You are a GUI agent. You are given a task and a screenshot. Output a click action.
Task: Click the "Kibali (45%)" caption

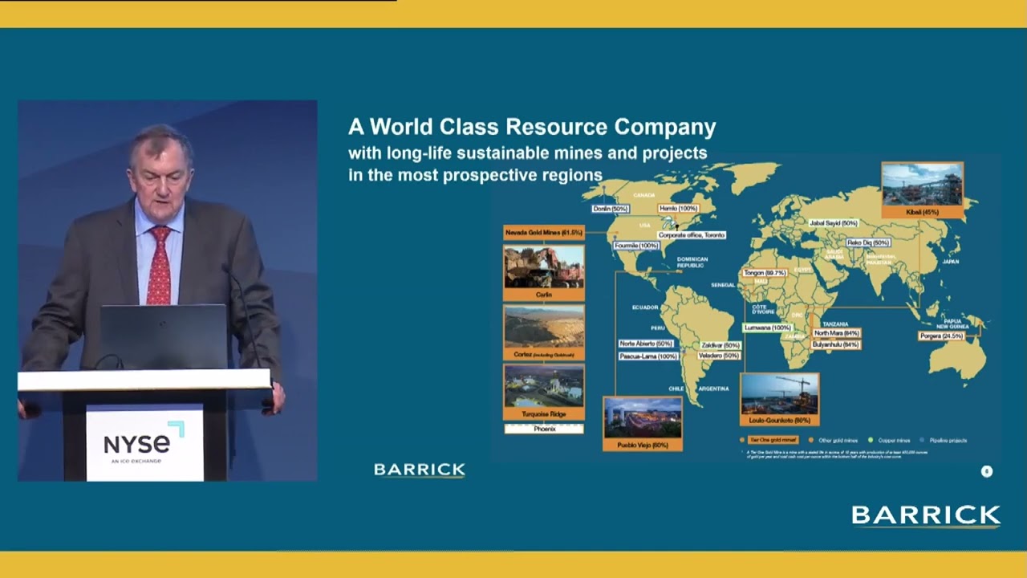click(922, 212)
